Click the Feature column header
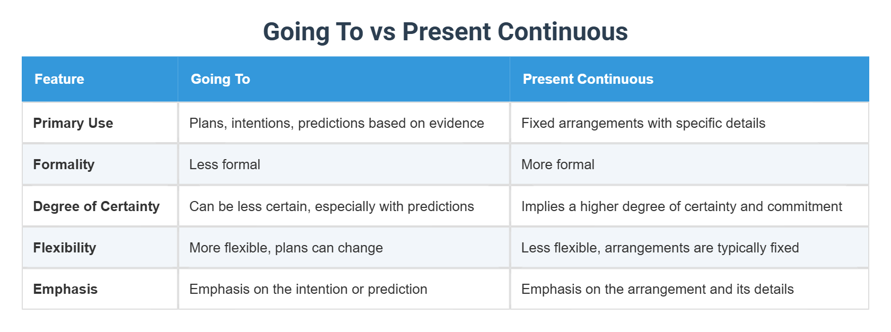The height and width of the screenshot is (332, 891). coord(59,79)
